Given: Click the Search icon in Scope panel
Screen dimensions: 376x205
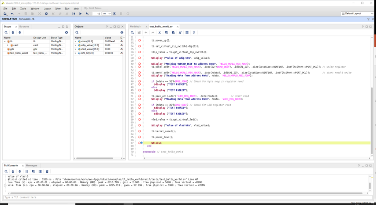Looking at the screenshot, I should click(6, 32).
